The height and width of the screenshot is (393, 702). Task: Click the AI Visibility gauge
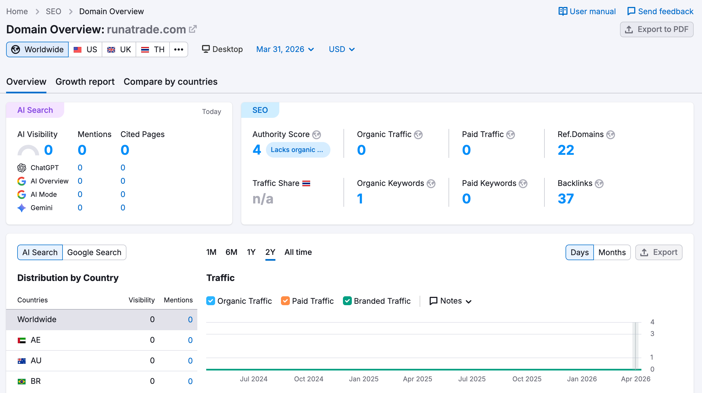28,150
